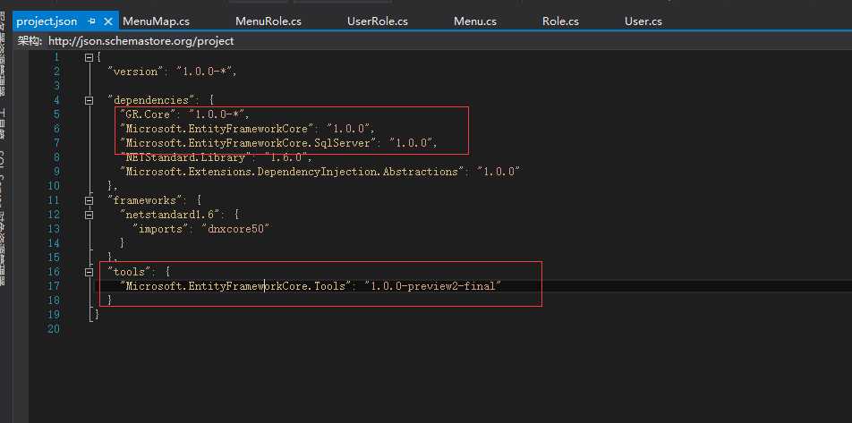This screenshot has width=852, height=423.
Task: Click the "netstandard1.6" key text
Action: click(170, 215)
